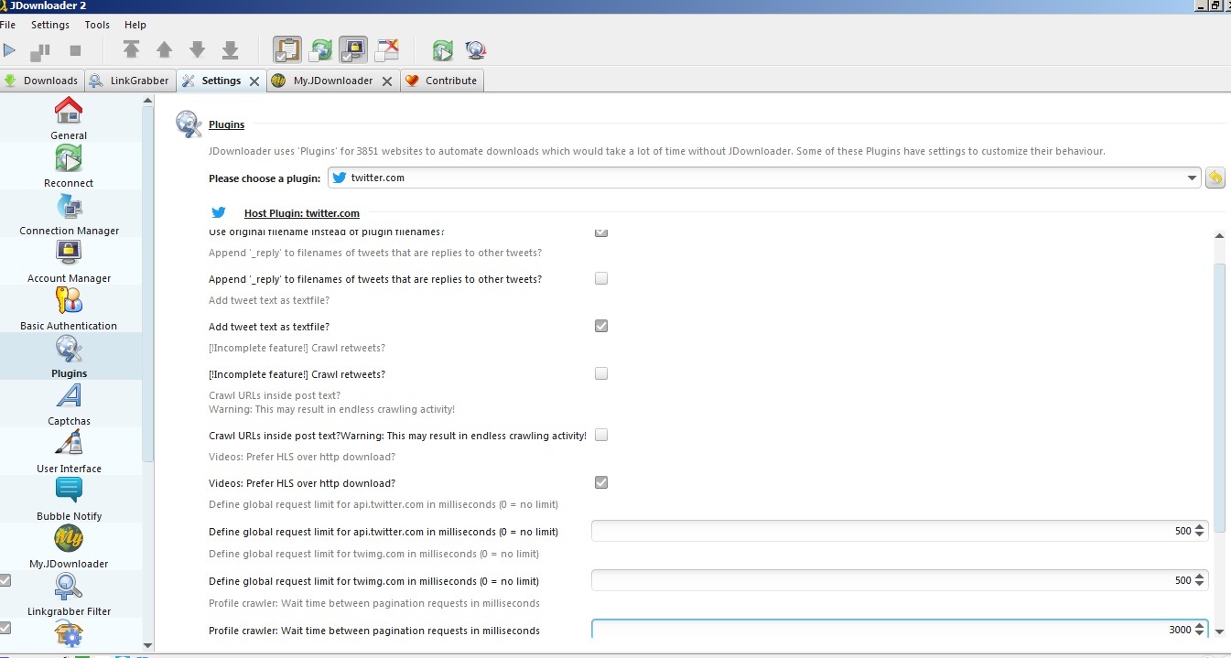This screenshot has width=1231, height=658.
Task: Open Bubble Notify settings
Action: coord(70,500)
